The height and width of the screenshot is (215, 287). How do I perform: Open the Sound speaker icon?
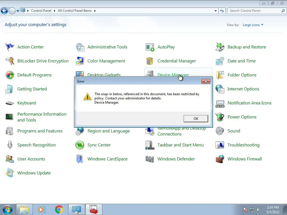pos(220,131)
